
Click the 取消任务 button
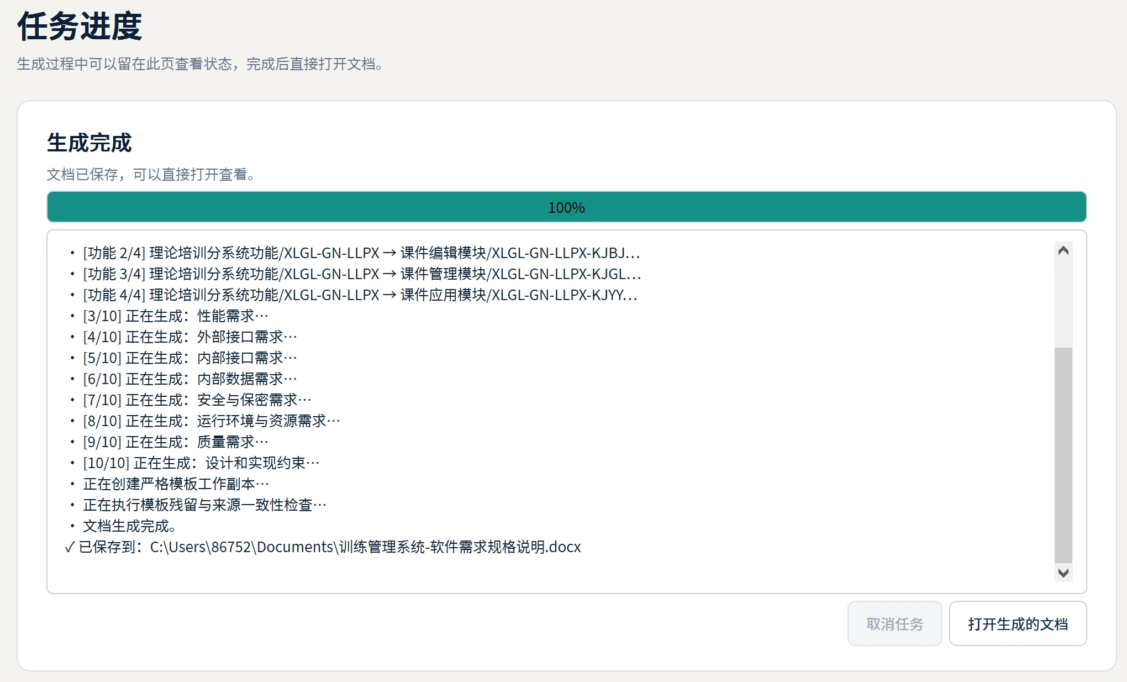click(894, 623)
